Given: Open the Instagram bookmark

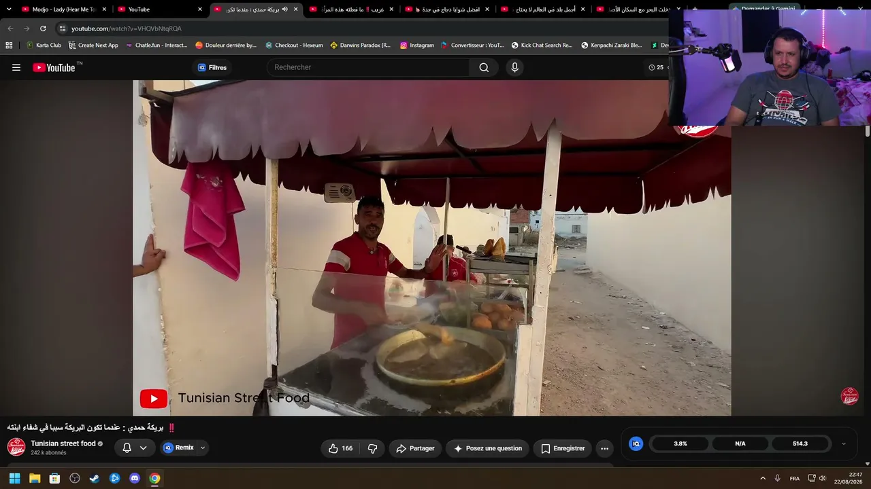Looking at the screenshot, I should (417, 46).
